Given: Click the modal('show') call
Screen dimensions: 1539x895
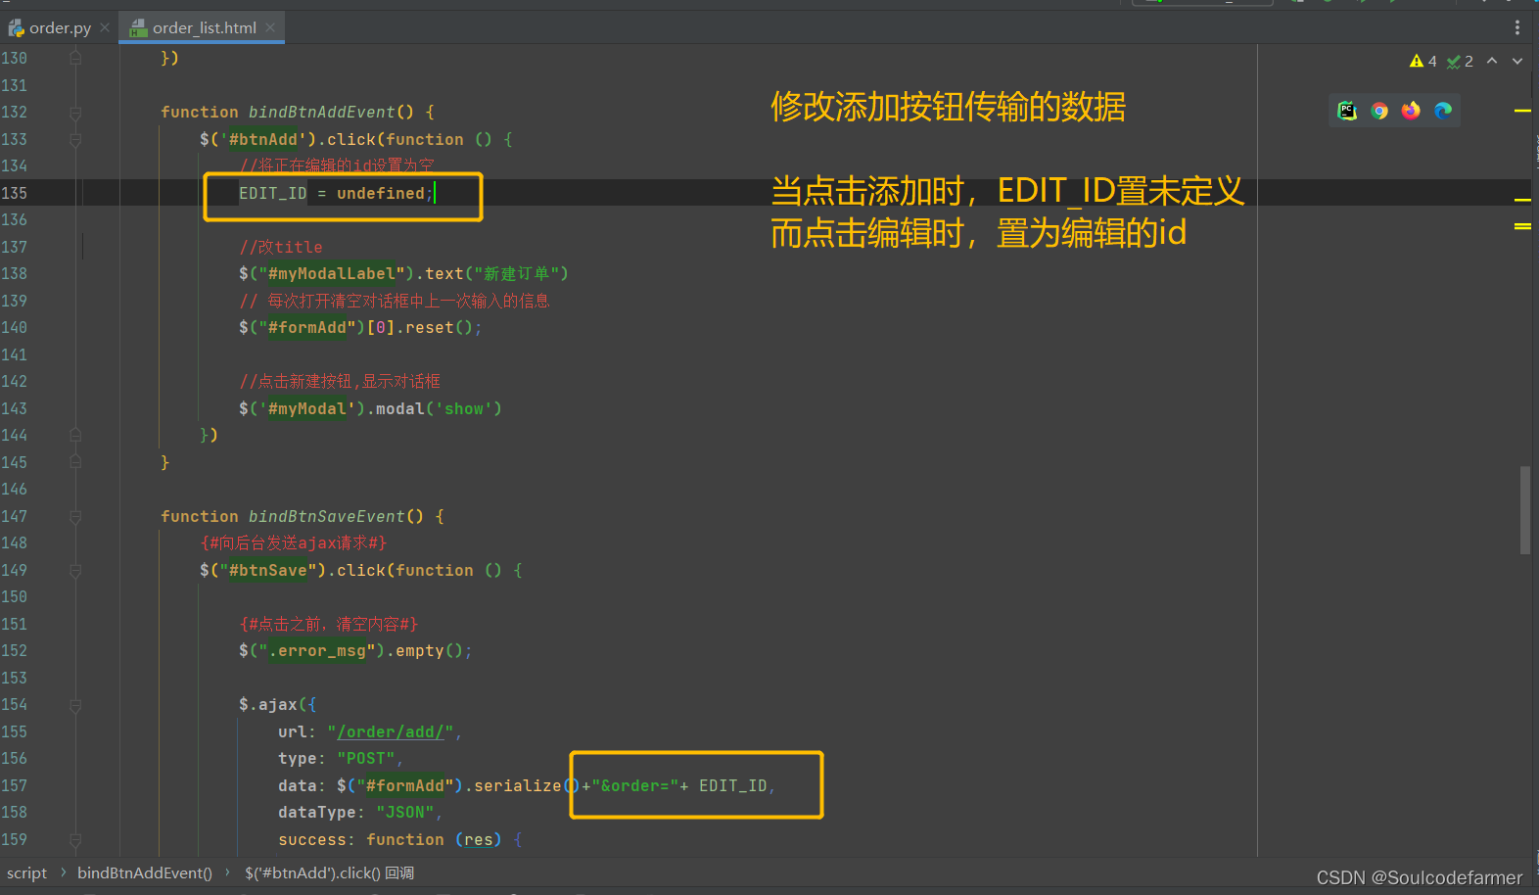Looking at the screenshot, I should point(439,408).
